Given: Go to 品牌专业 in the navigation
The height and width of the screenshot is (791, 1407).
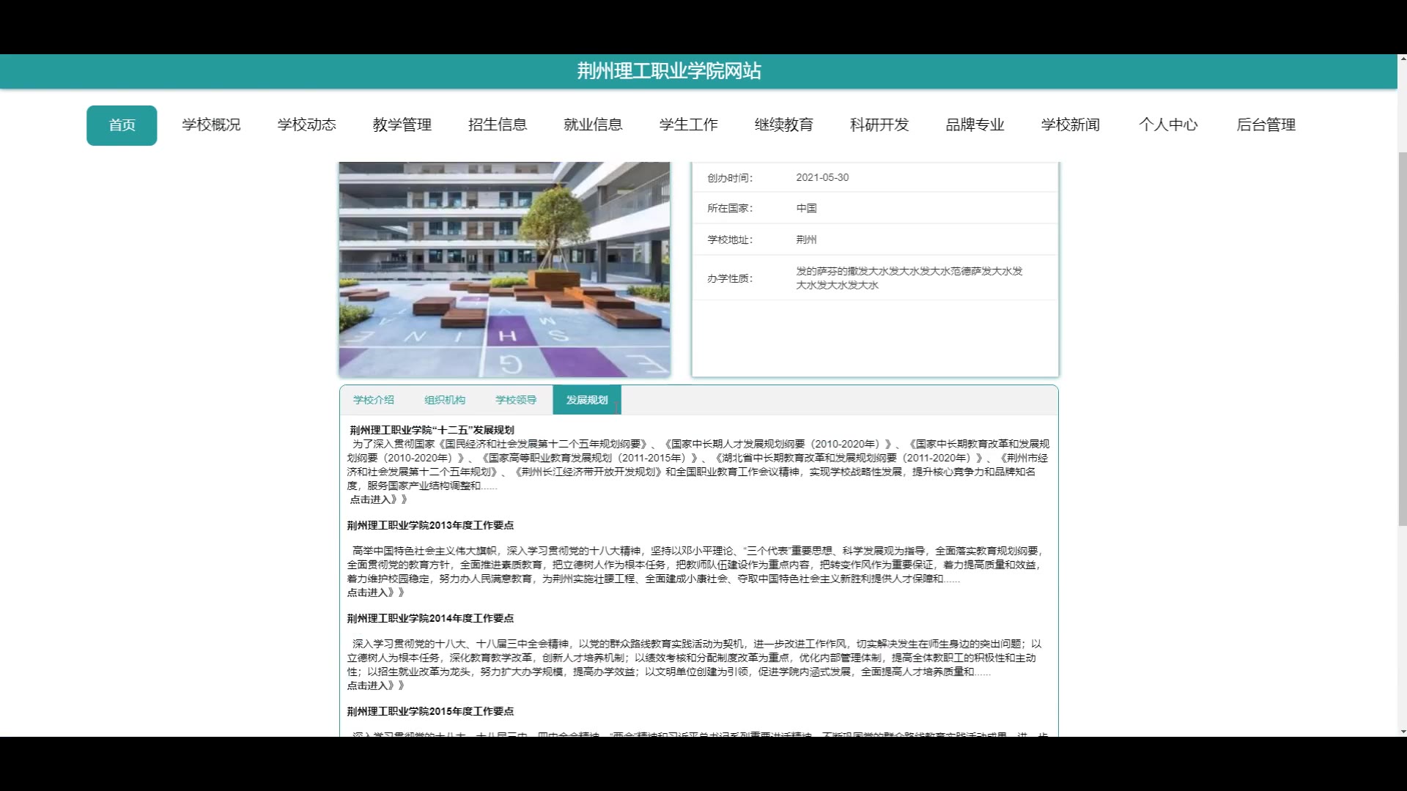Looking at the screenshot, I should (975, 125).
